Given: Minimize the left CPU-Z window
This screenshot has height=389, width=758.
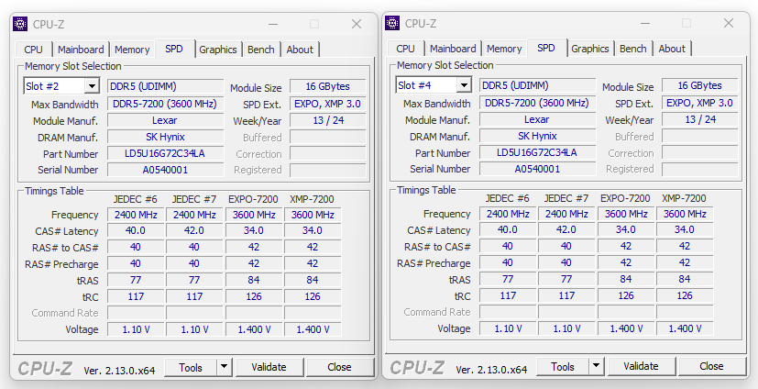Looking at the screenshot, I should coord(273,24).
